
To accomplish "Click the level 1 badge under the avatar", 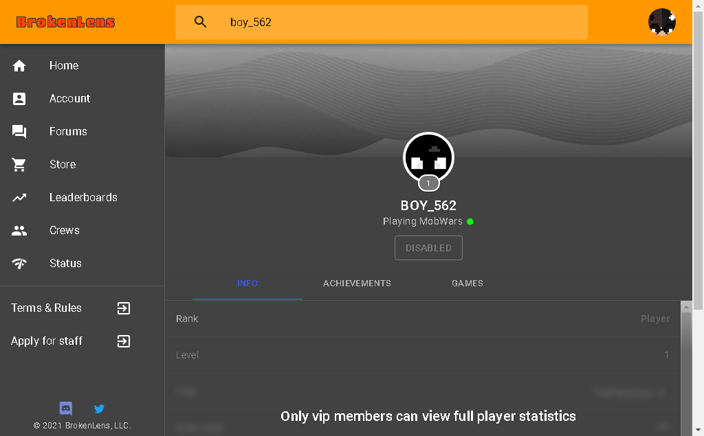I will (x=428, y=183).
